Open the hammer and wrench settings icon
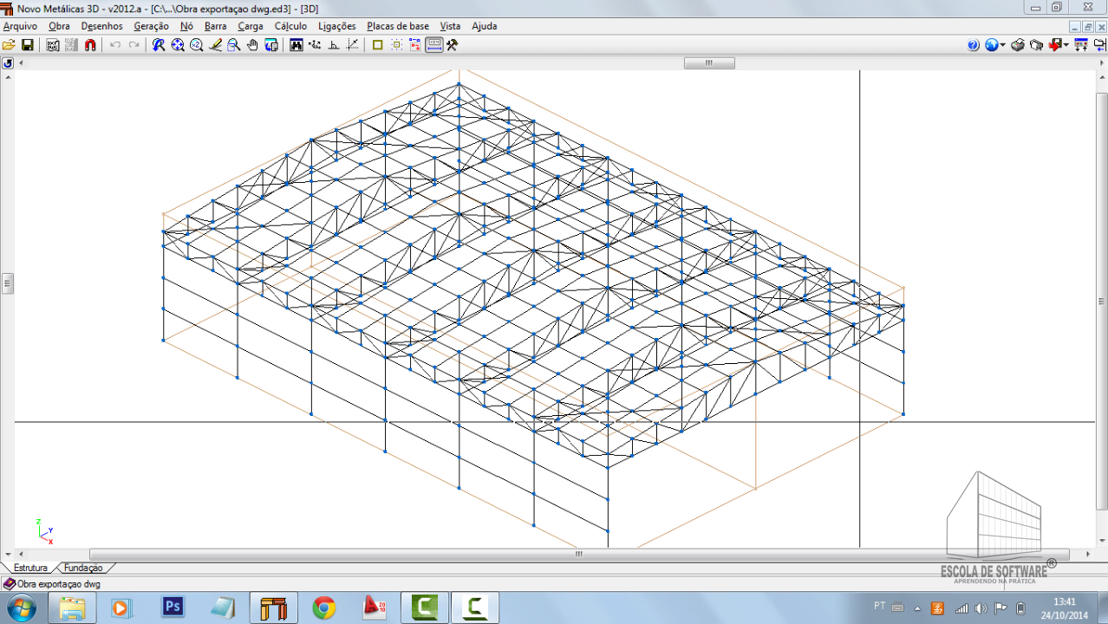This screenshot has width=1108, height=624. 452,45
